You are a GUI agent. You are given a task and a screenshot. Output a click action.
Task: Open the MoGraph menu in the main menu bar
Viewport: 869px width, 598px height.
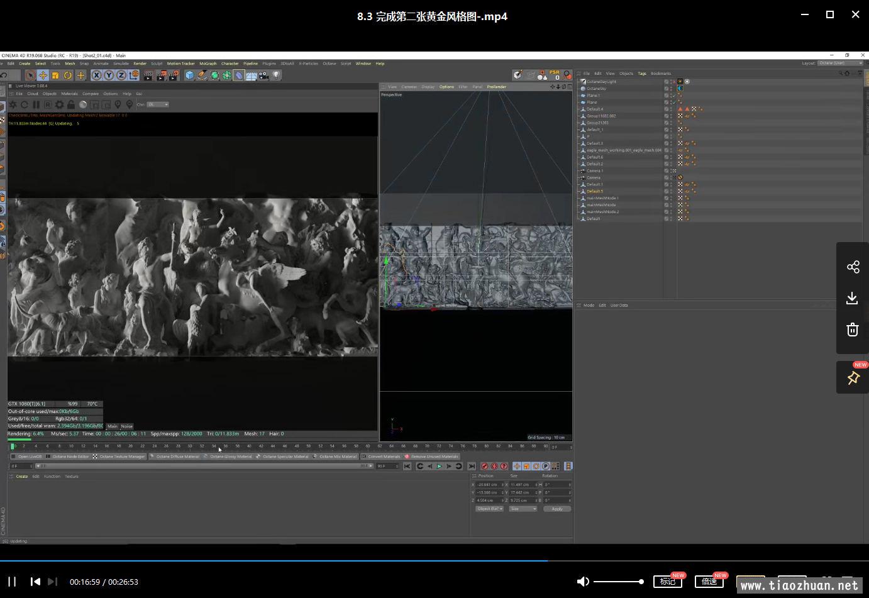pos(208,64)
